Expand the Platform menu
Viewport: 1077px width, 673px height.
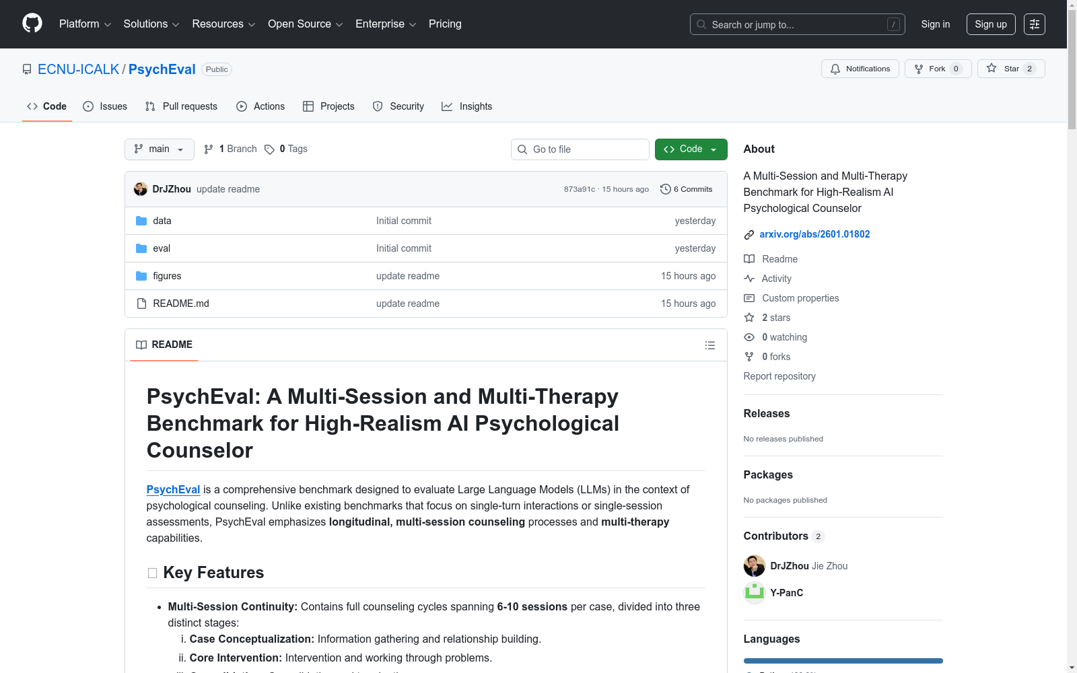pos(85,24)
